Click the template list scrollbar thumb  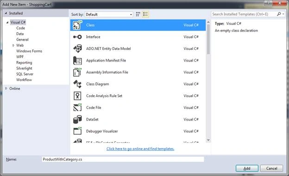click(x=208, y=39)
